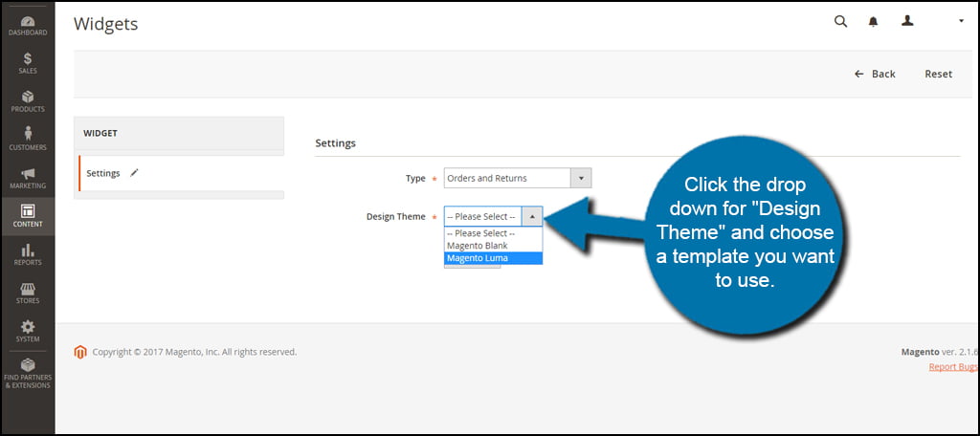Click the Report Bugs link
The height and width of the screenshot is (436, 980).
pos(954,366)
